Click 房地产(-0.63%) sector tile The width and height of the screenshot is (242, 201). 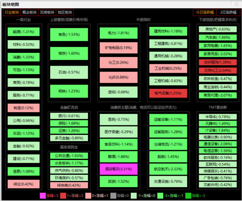[x=218, y=29]
